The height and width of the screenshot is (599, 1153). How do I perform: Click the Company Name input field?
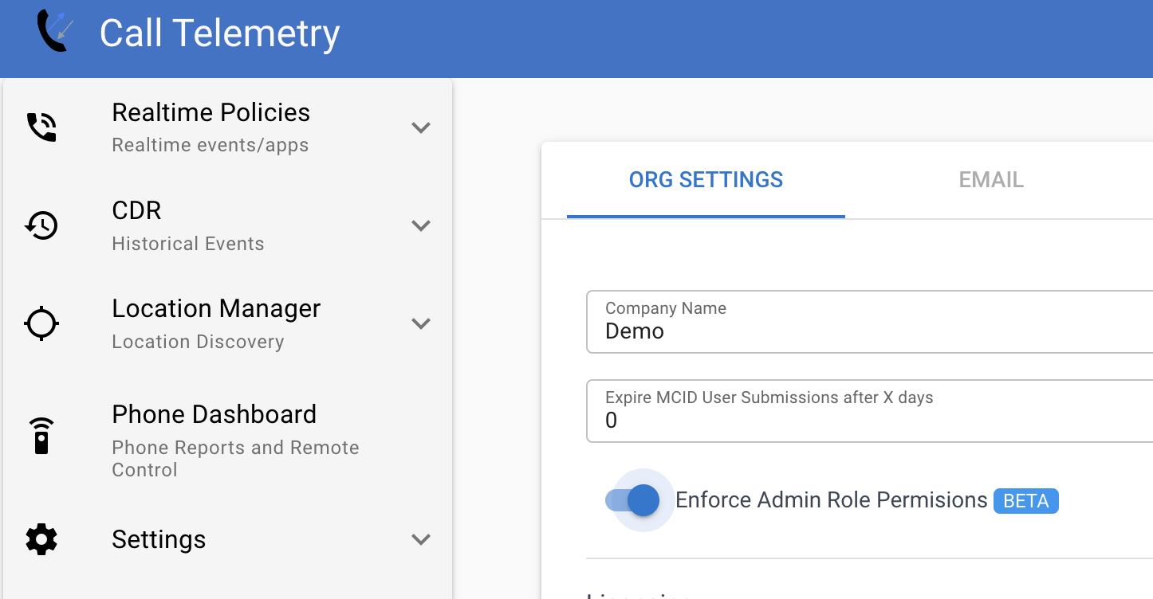(x=869, y=331)
